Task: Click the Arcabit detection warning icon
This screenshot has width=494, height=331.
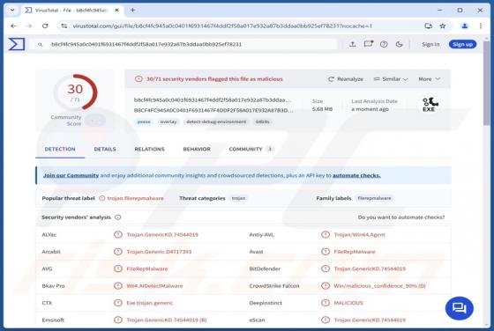Action: 118,252
